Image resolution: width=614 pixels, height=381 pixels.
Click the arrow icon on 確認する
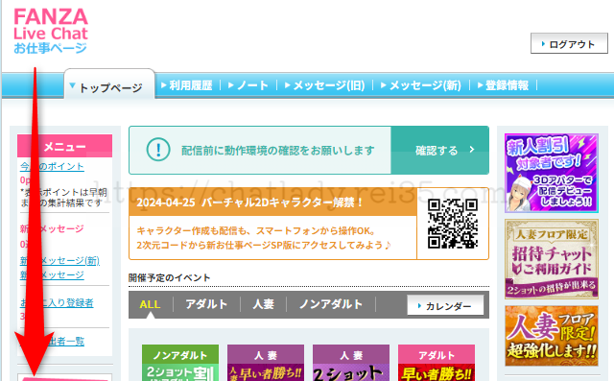point(472,149)
